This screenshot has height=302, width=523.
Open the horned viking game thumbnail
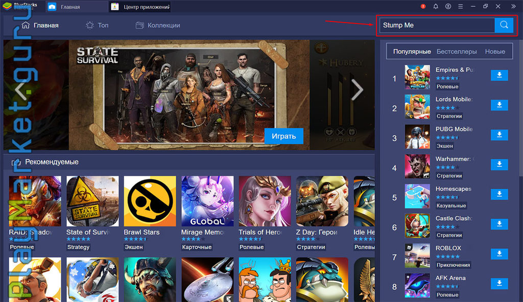coord(150,280)
